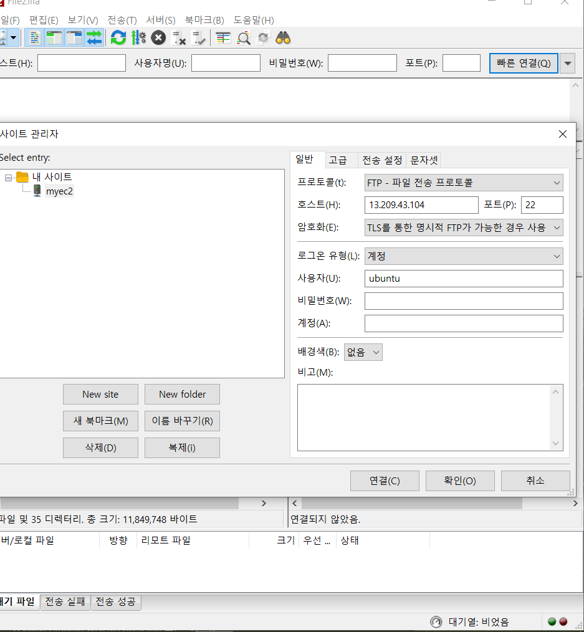Toggle synchronized browsing icon

pos(263,38)
